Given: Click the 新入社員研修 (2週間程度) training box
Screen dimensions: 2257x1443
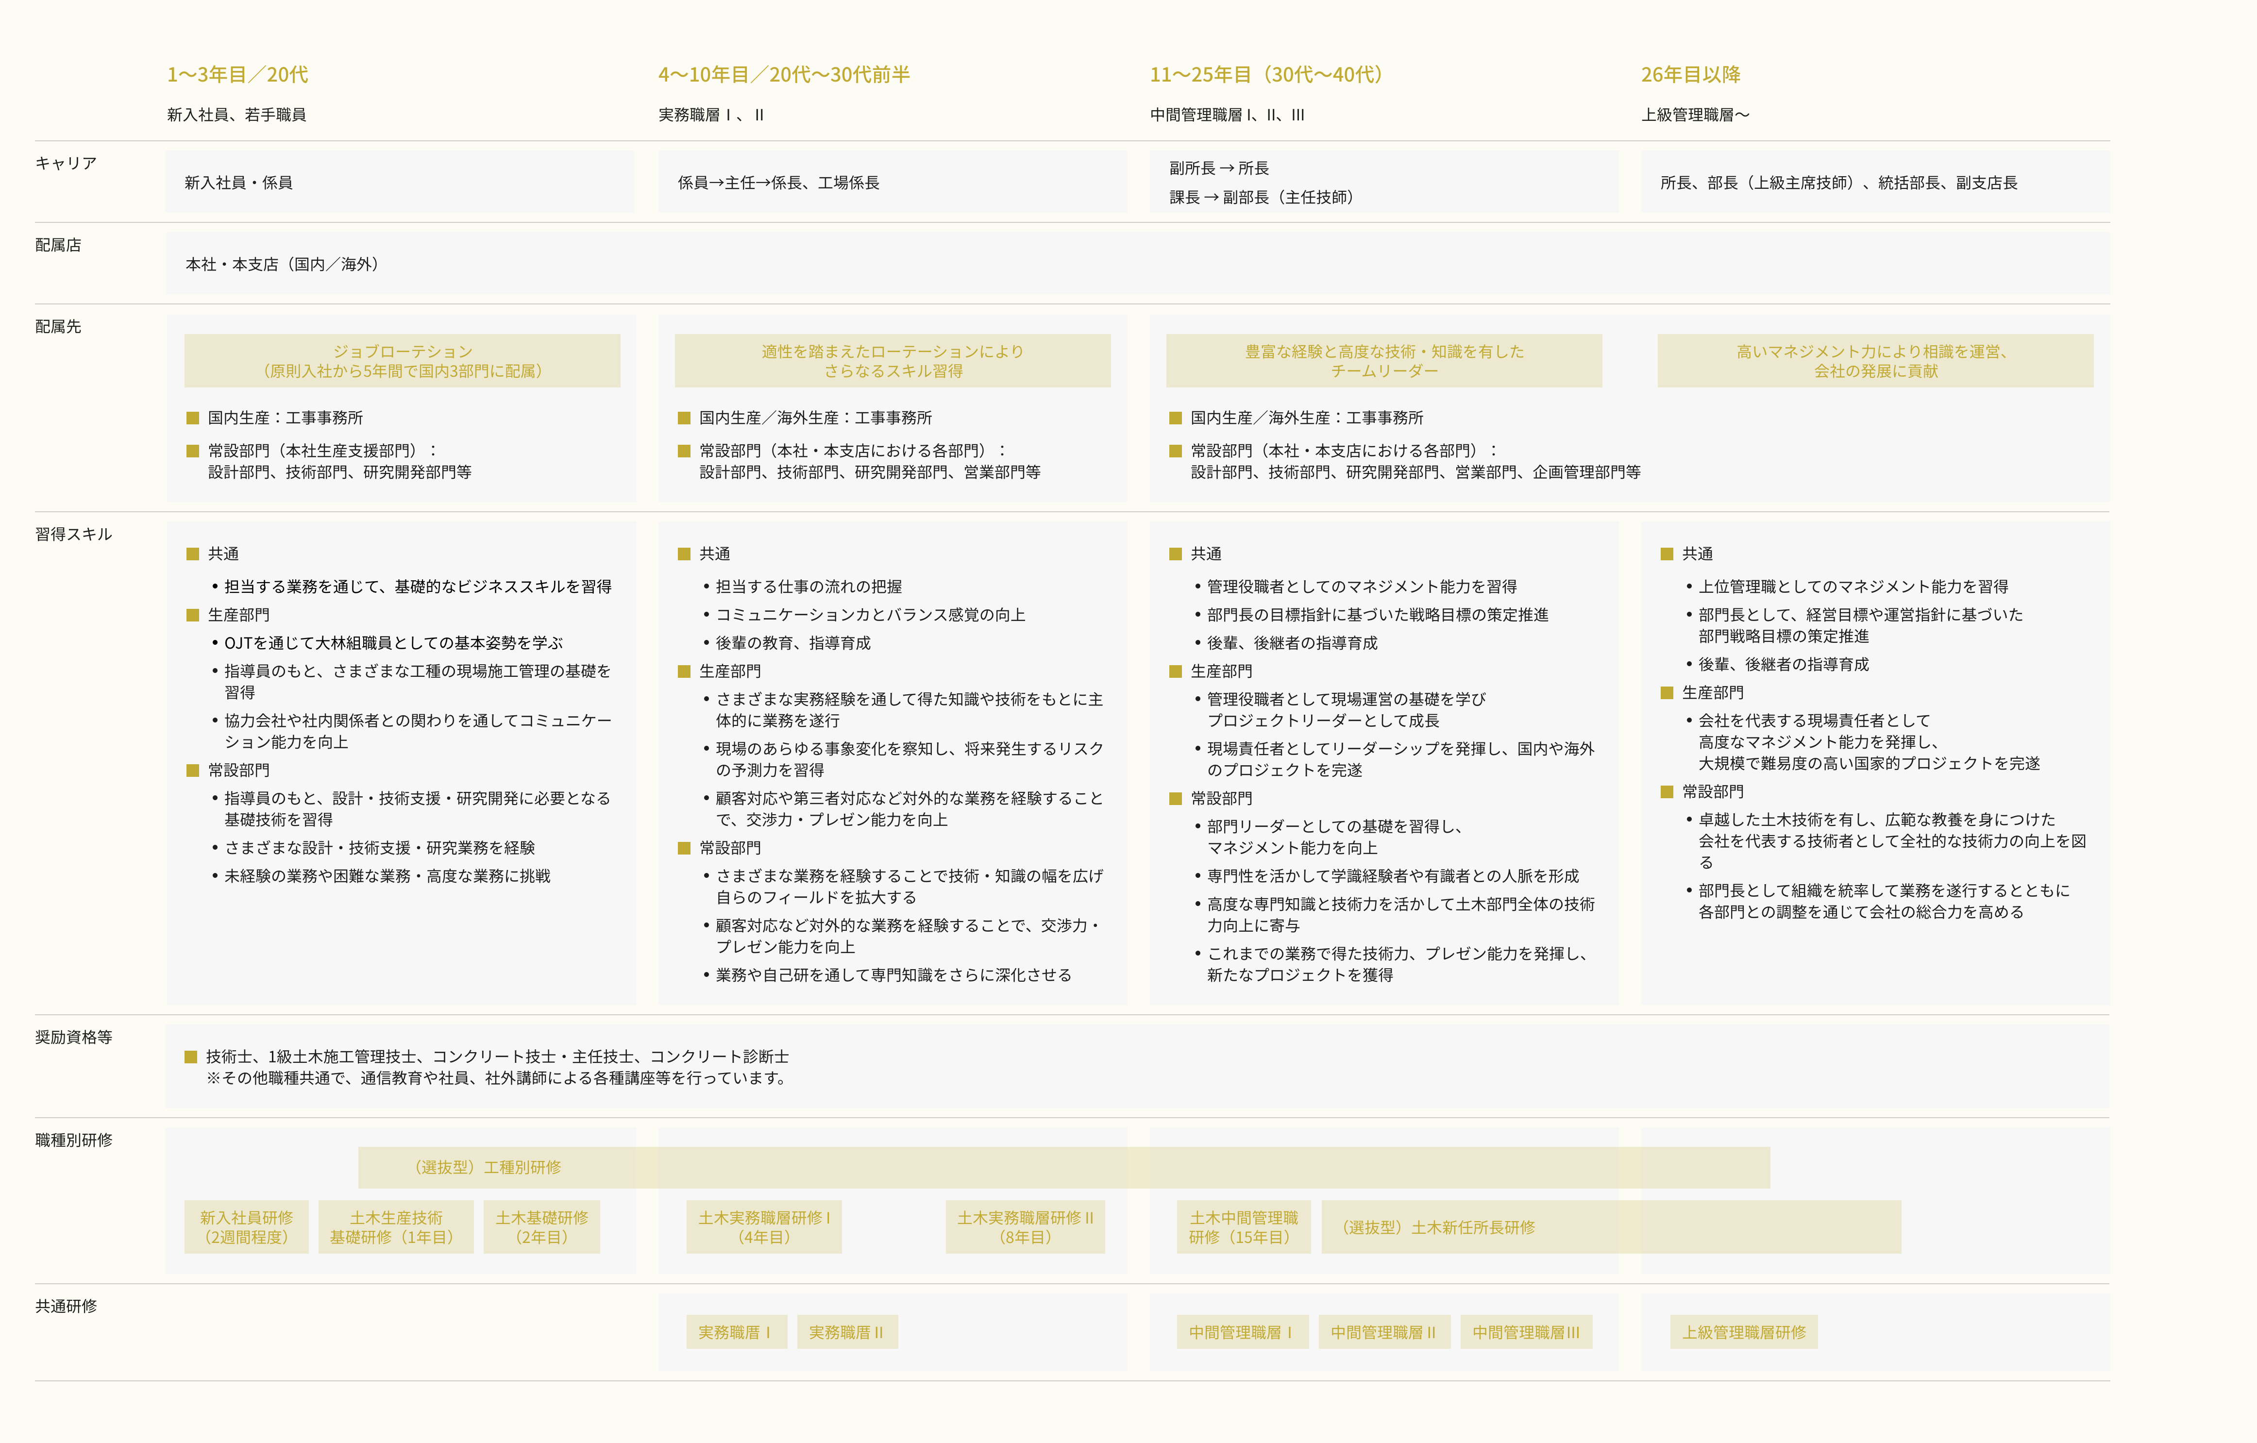Looking at the screenshot, I should (246, 1226).
